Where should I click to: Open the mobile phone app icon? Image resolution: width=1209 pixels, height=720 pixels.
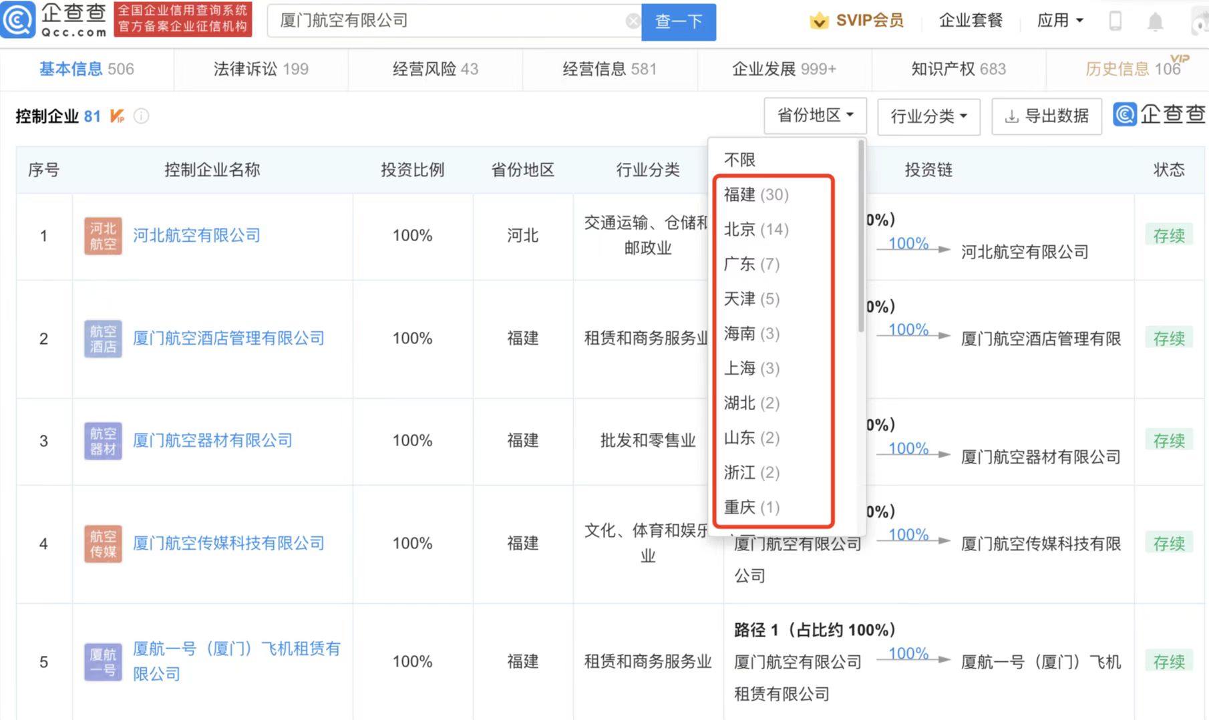tap(1115, 21)
